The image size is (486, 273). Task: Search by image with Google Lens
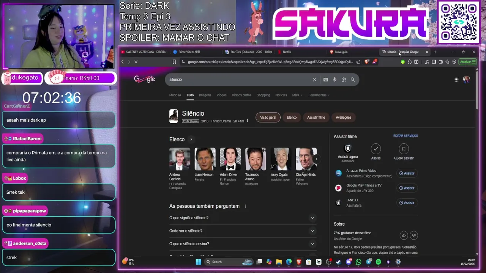(344, 80)
